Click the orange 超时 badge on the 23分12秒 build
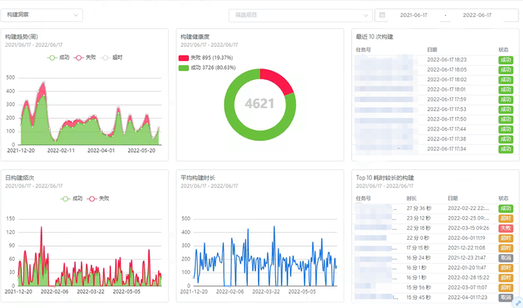This screenshot has width=523, height=308. click(505, 218)
